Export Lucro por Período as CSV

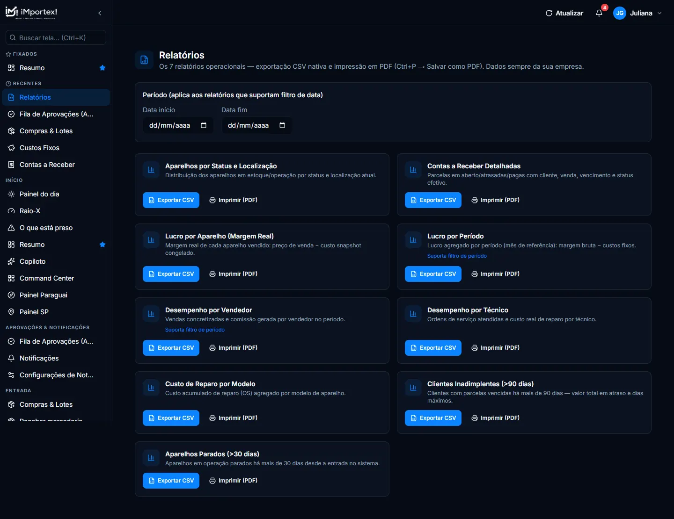[x=433, y=274]
